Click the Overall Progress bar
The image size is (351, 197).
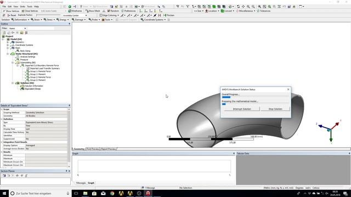coord(256,97)
